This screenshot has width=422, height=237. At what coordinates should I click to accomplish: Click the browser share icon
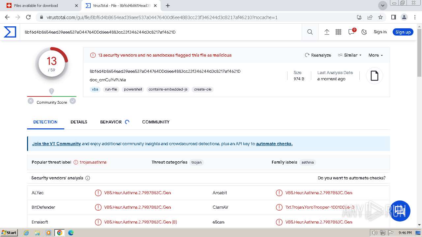point(370,17)
